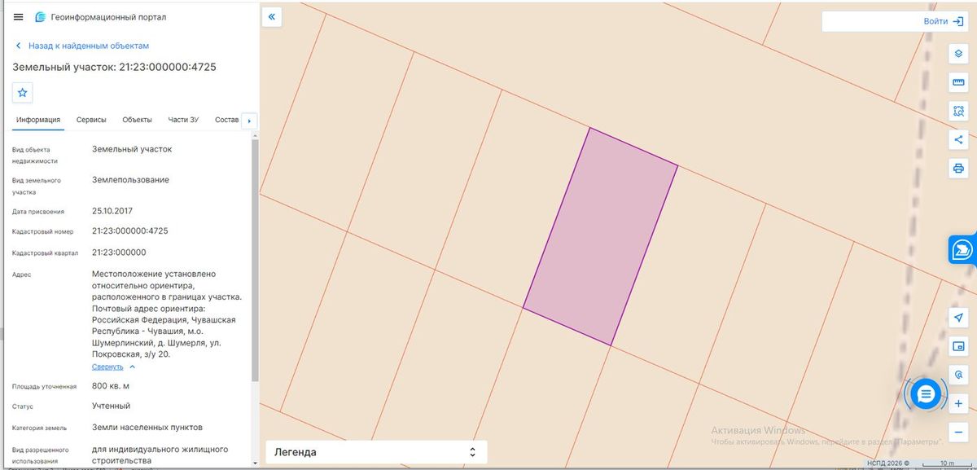Click the value Землепользование
This screenshot has width=977, height=470.
click(x=131, y=179)
